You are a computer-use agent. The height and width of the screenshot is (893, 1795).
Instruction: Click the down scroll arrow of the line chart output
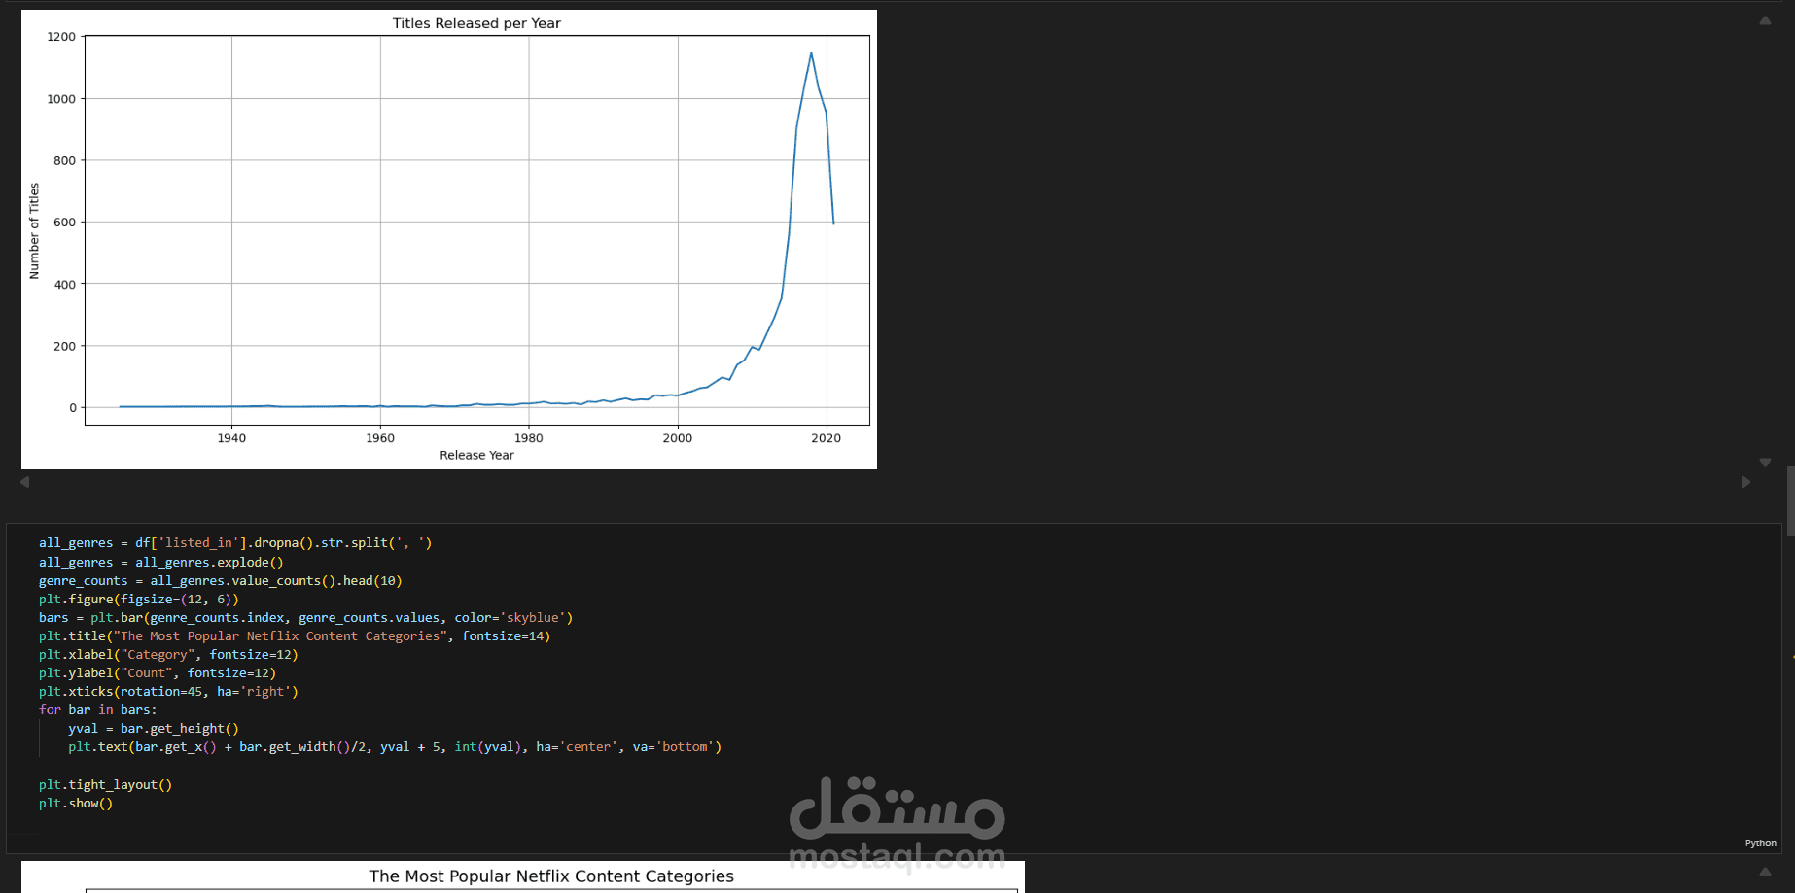1765,463
